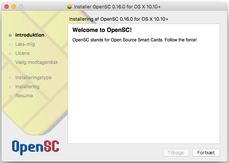The image size is (229, 163).
Task: Select the Læs-mig step
Action: click(x=25, y=44)
